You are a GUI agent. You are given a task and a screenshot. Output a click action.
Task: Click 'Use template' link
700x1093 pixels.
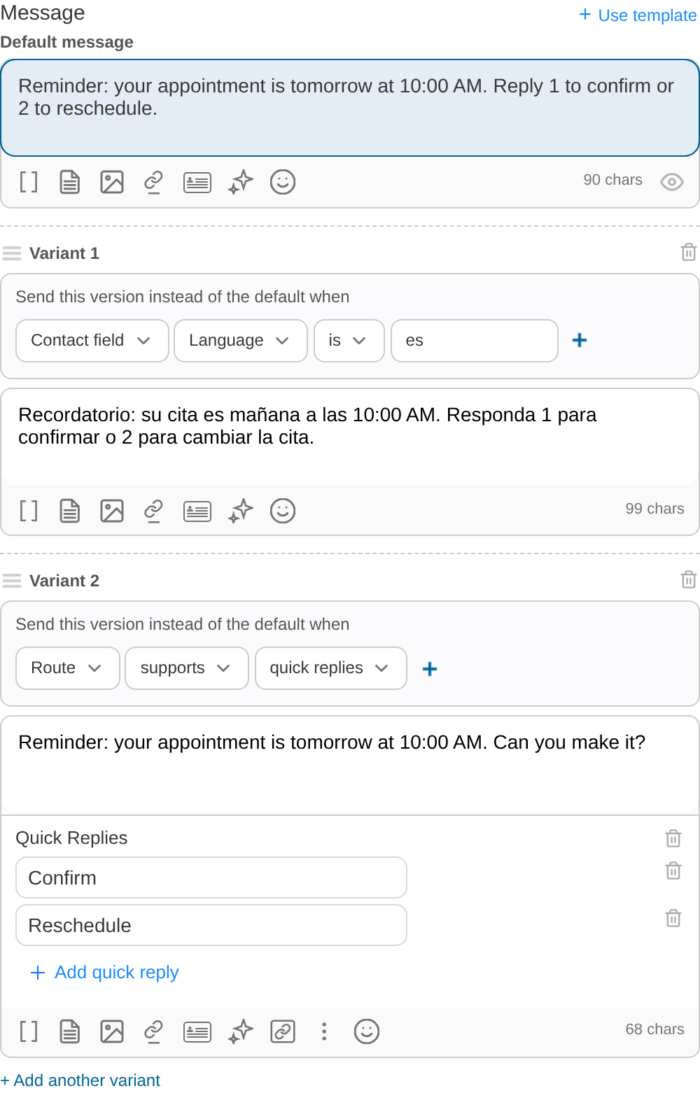click(638, 15)
